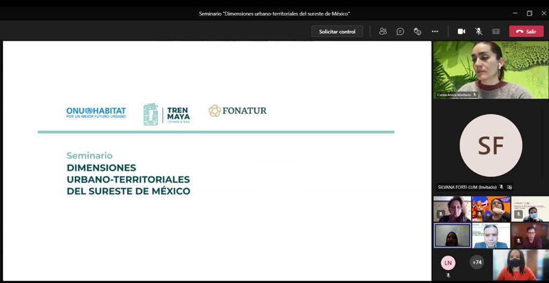The image size is (549, 283).
Task: Click the Carina Arvizu Machado name label
Action: tap(454, 95)
